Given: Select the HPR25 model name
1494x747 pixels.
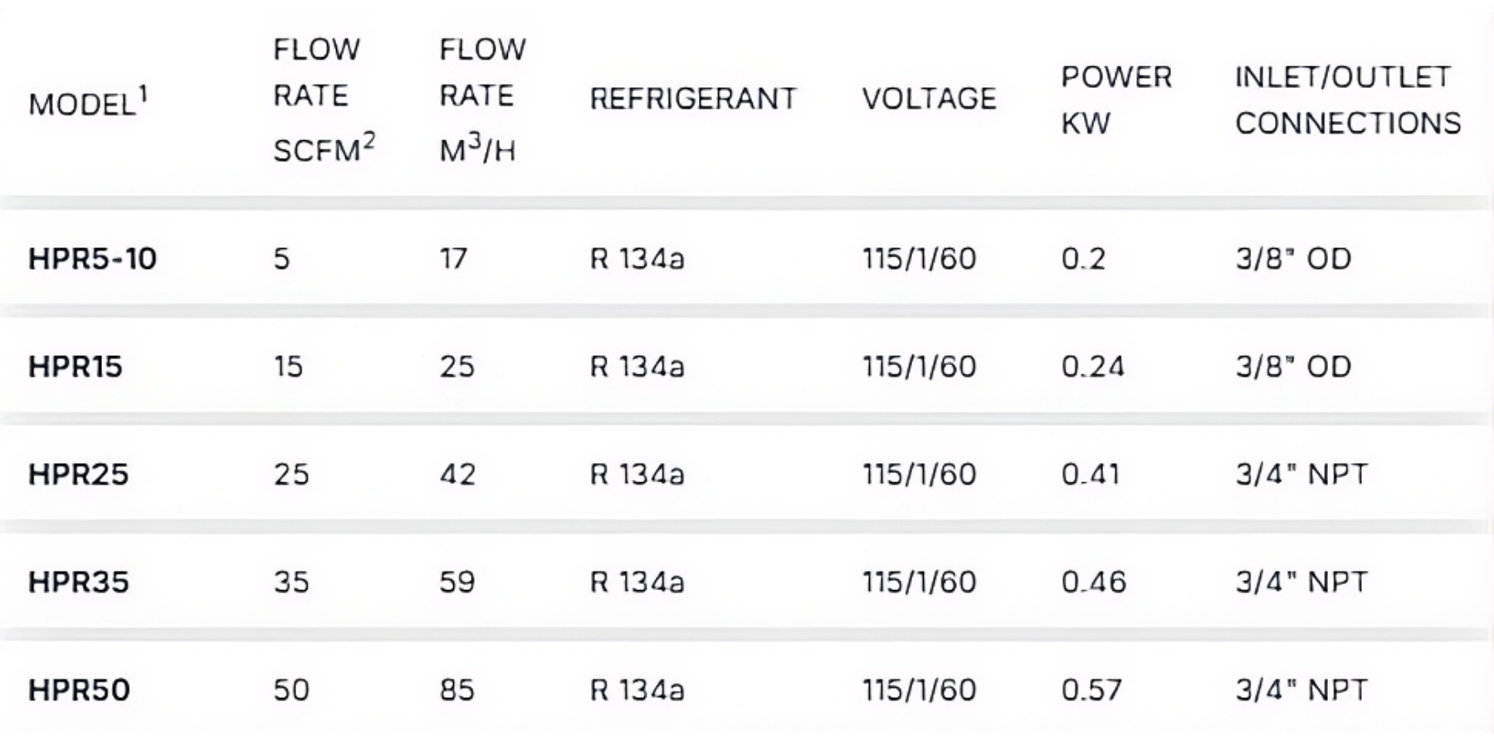Looking at the screenshot, I should pyautogui.click(x=79, y=474).
